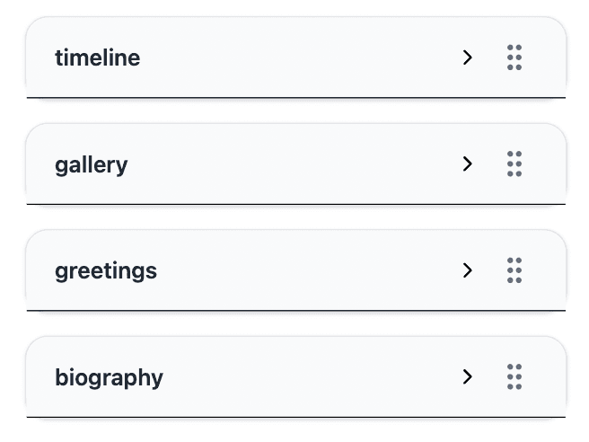
Task: Choose the biography title text
Action: tap(109, 377)
